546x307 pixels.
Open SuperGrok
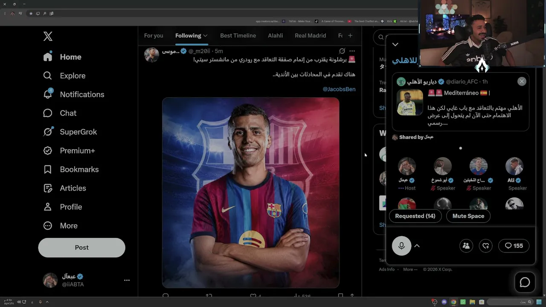point(70,132)
